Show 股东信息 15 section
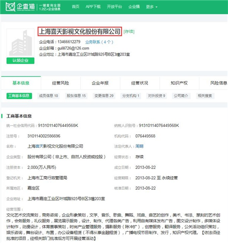 click(x=76, y=96)
